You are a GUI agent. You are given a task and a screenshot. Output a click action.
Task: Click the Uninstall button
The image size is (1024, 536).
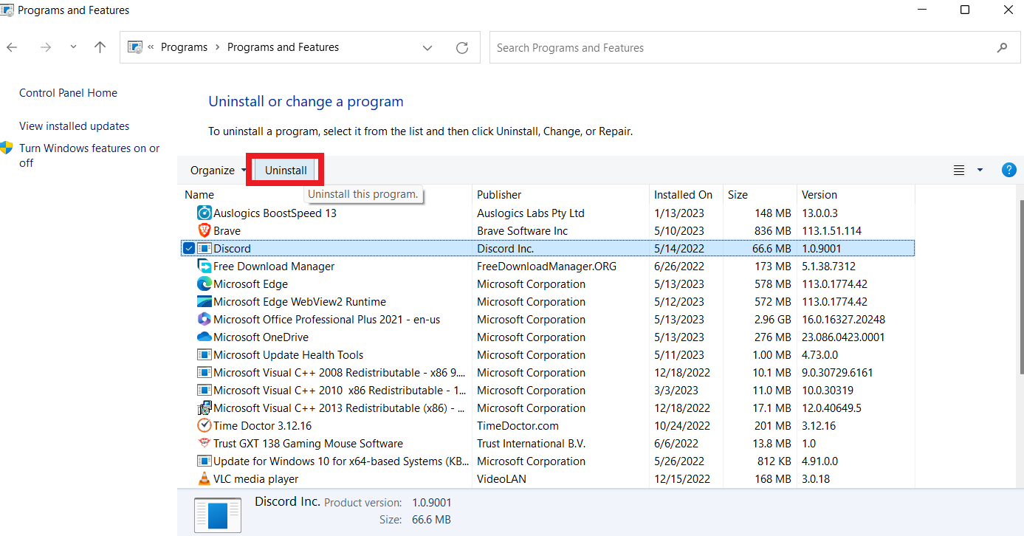(286, 170)
